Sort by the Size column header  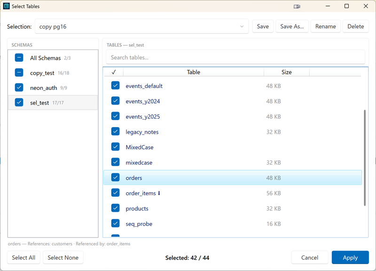point(287,72)
